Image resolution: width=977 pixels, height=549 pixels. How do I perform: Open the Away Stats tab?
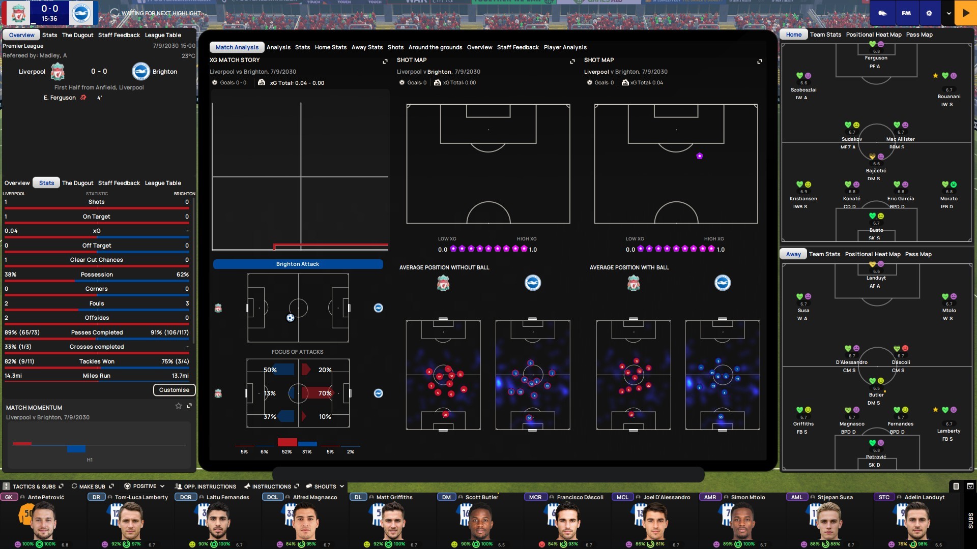367,47
